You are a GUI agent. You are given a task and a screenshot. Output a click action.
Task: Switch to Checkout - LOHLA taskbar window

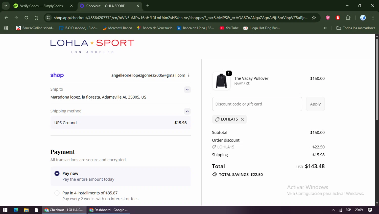tap(64, 210)
